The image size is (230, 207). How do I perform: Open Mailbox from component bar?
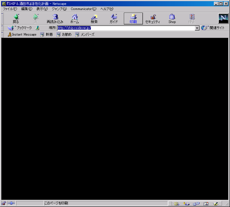(x=186, y=204)
